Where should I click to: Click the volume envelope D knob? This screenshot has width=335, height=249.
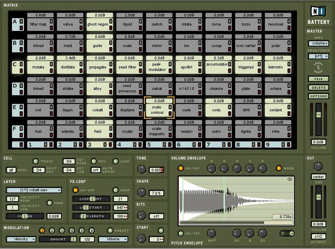click(237, 169)
